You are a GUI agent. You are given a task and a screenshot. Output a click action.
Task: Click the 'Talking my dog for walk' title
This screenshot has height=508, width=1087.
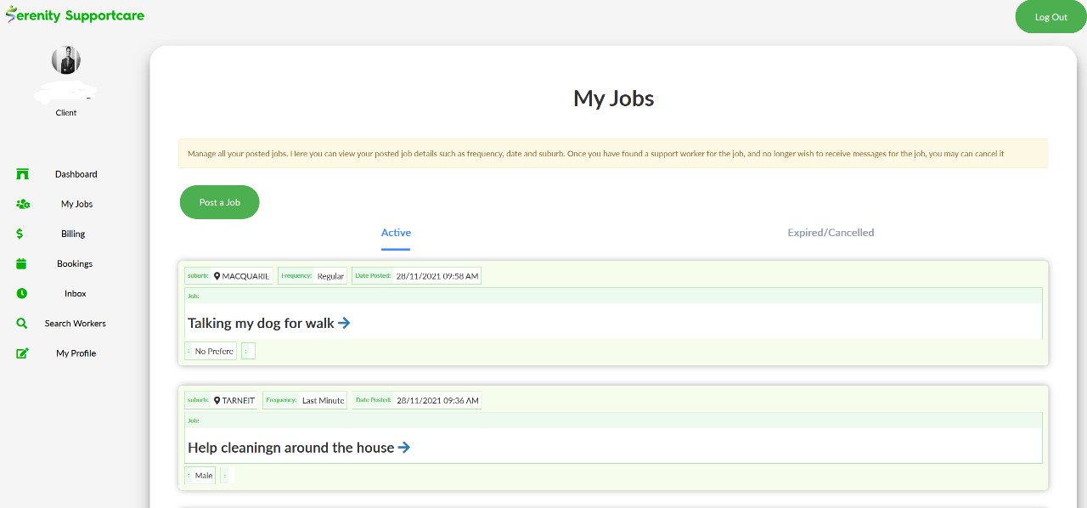point(261,323)
